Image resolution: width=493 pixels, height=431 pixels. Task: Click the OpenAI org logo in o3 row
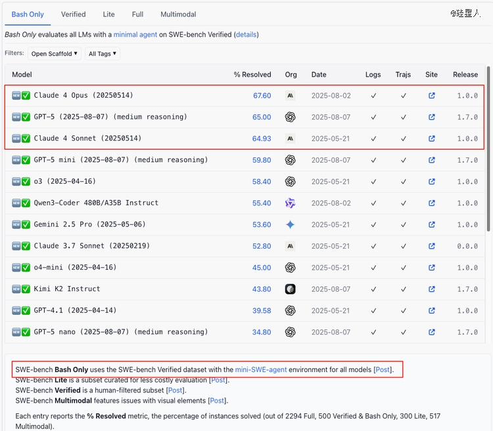pos(291,182)
